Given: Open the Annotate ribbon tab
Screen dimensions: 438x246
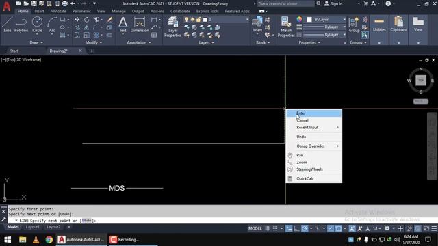Looking at the screenshot, I should coord(58,11).
